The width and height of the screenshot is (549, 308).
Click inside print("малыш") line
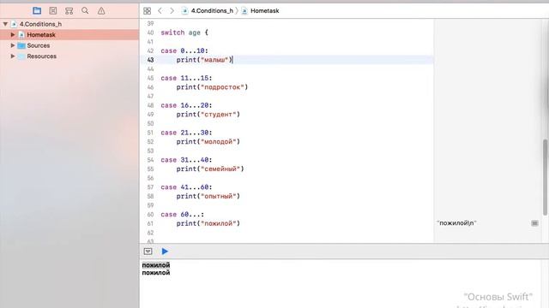click(x=204, y=60)
